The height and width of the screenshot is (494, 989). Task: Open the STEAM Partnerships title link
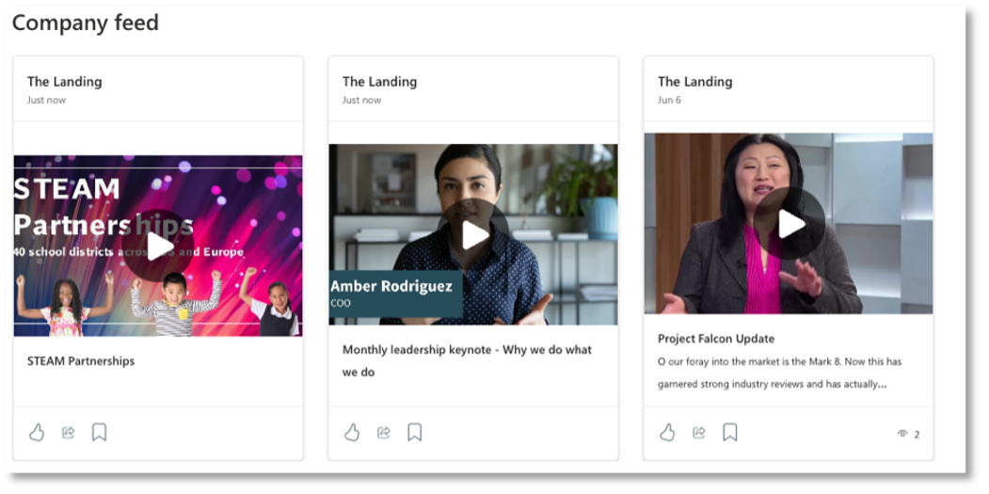coord(81,360)
